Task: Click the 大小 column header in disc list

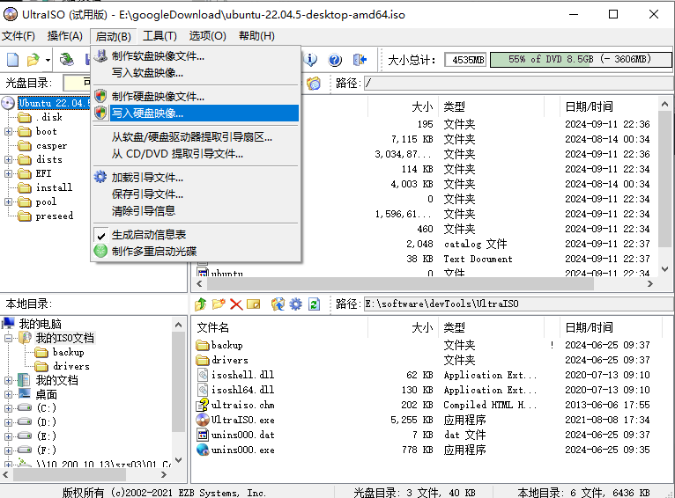Action: (x=403, y=106)
